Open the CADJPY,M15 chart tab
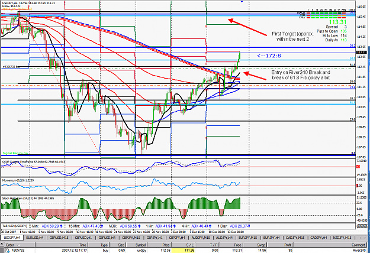The height and width of the screenshot is (253, 370). tap(295, 238)
